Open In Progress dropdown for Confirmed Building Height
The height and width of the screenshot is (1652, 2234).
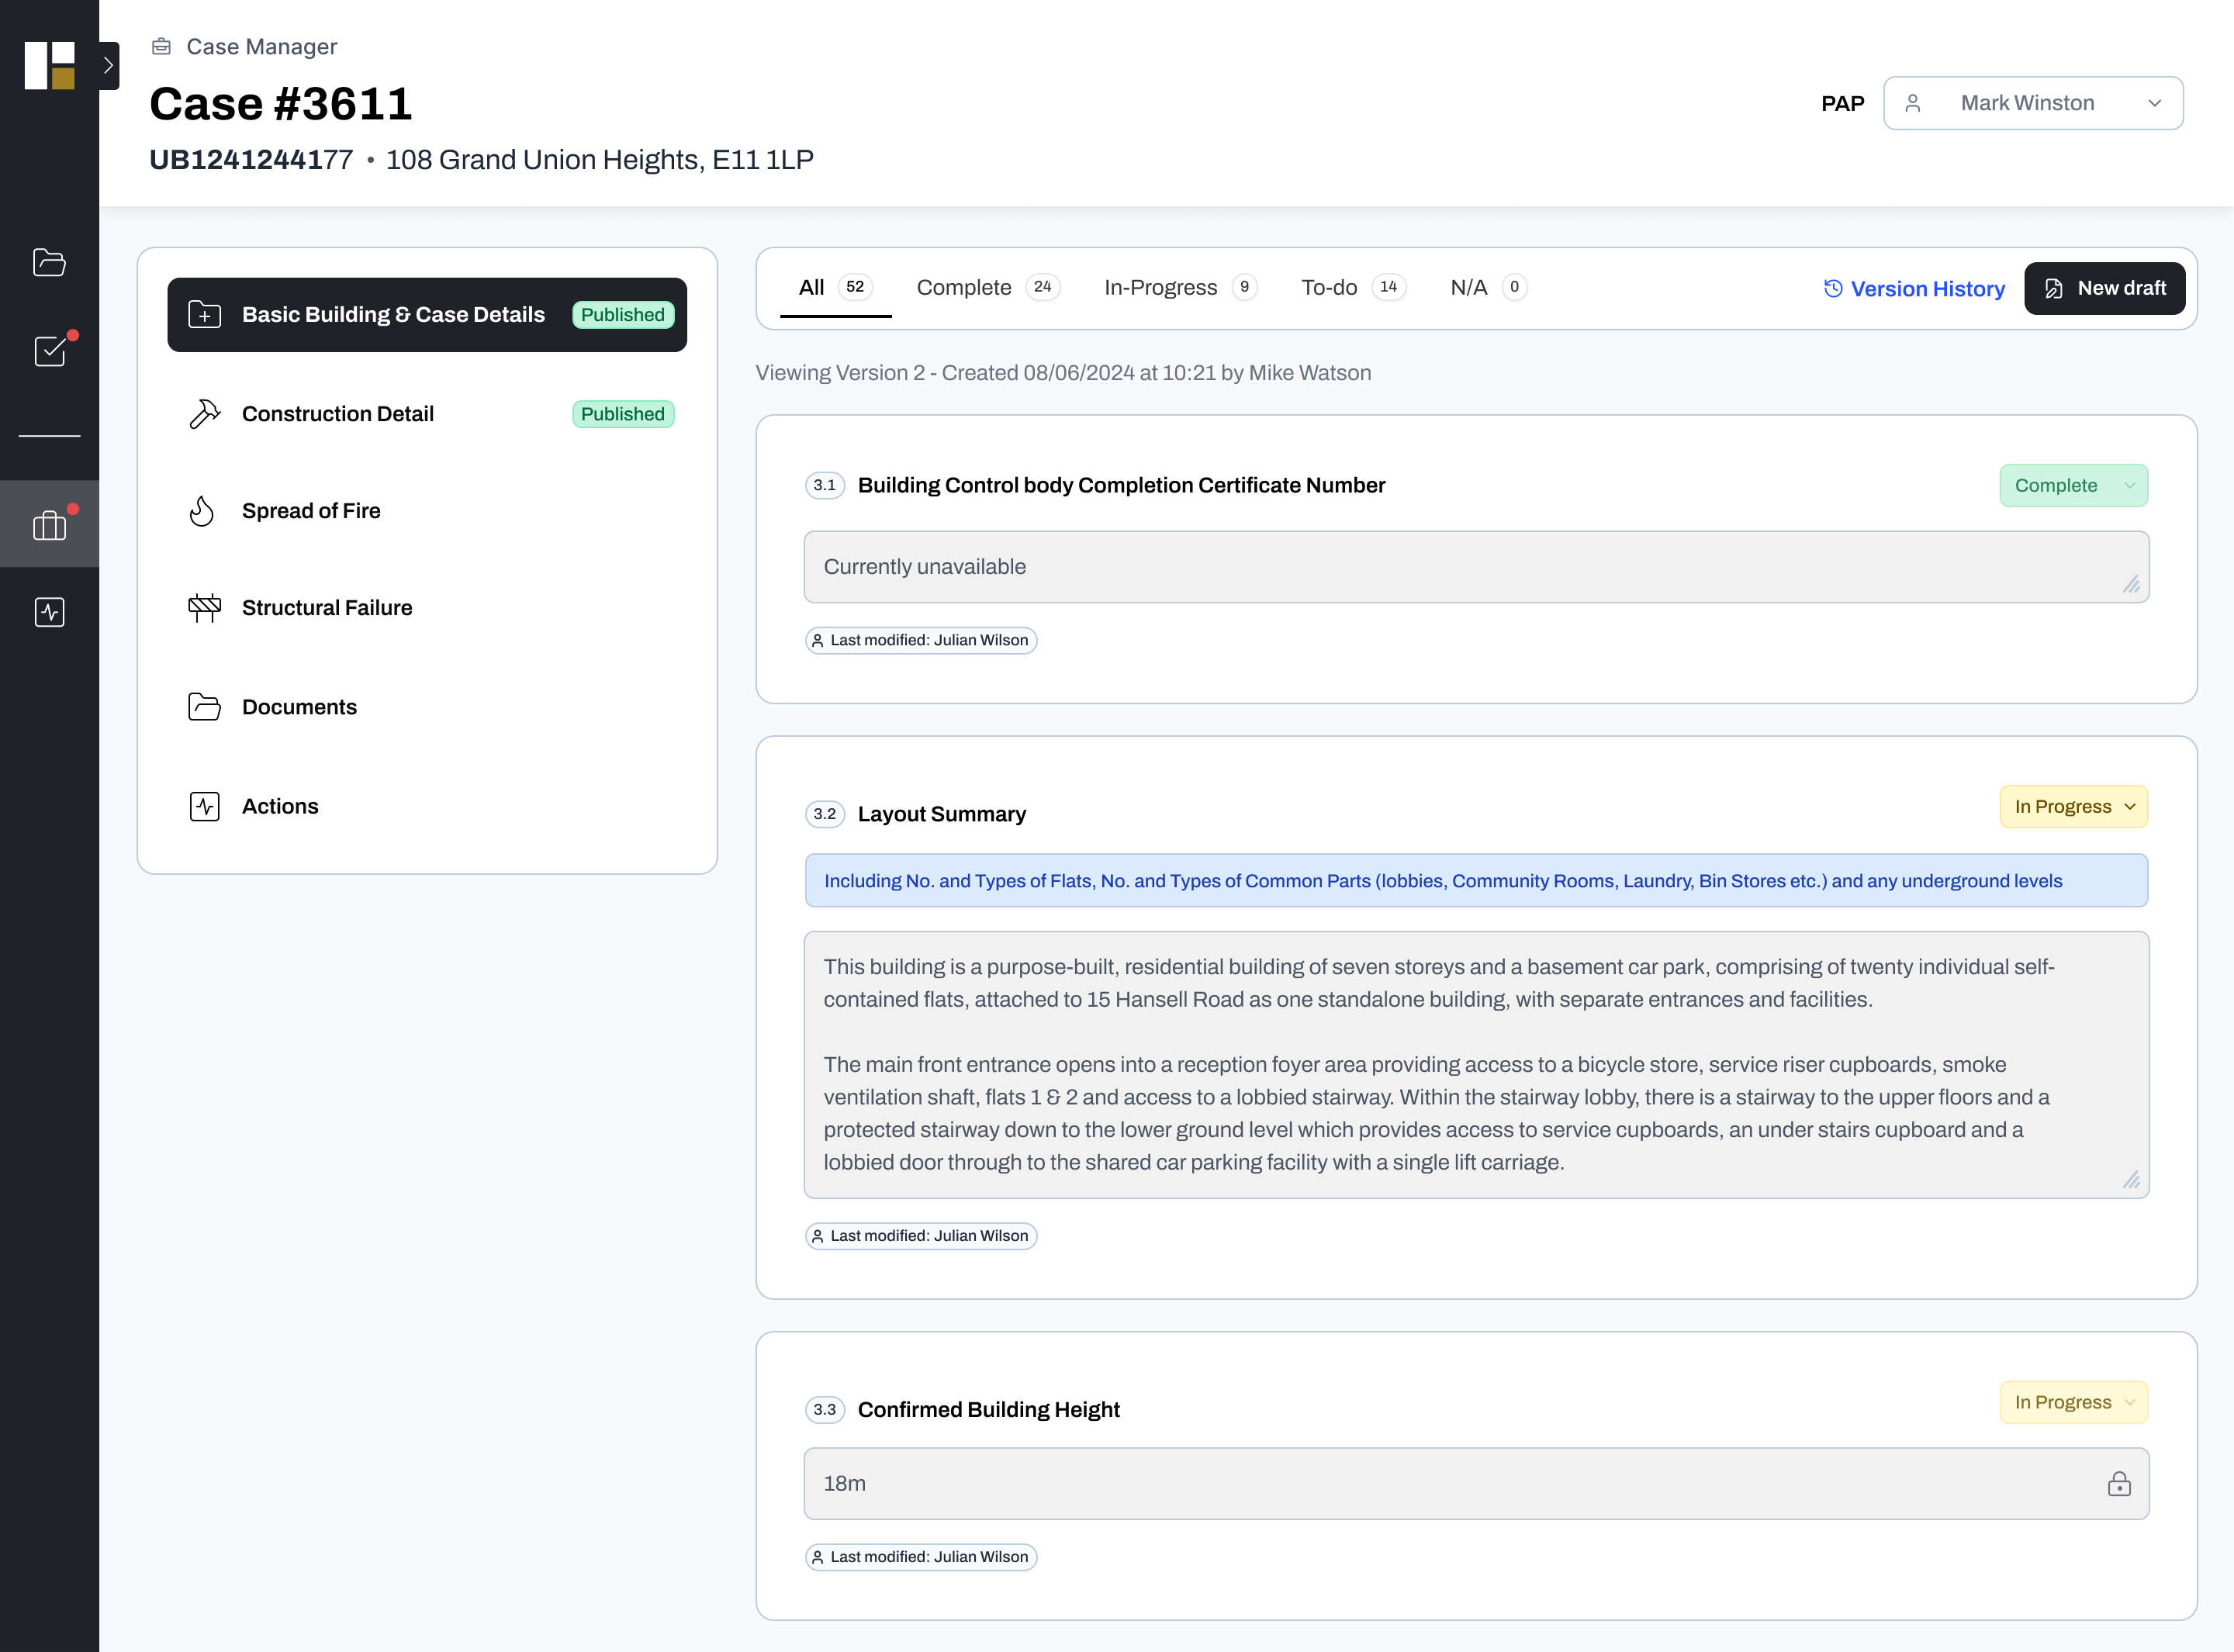coord(2073,1403)
